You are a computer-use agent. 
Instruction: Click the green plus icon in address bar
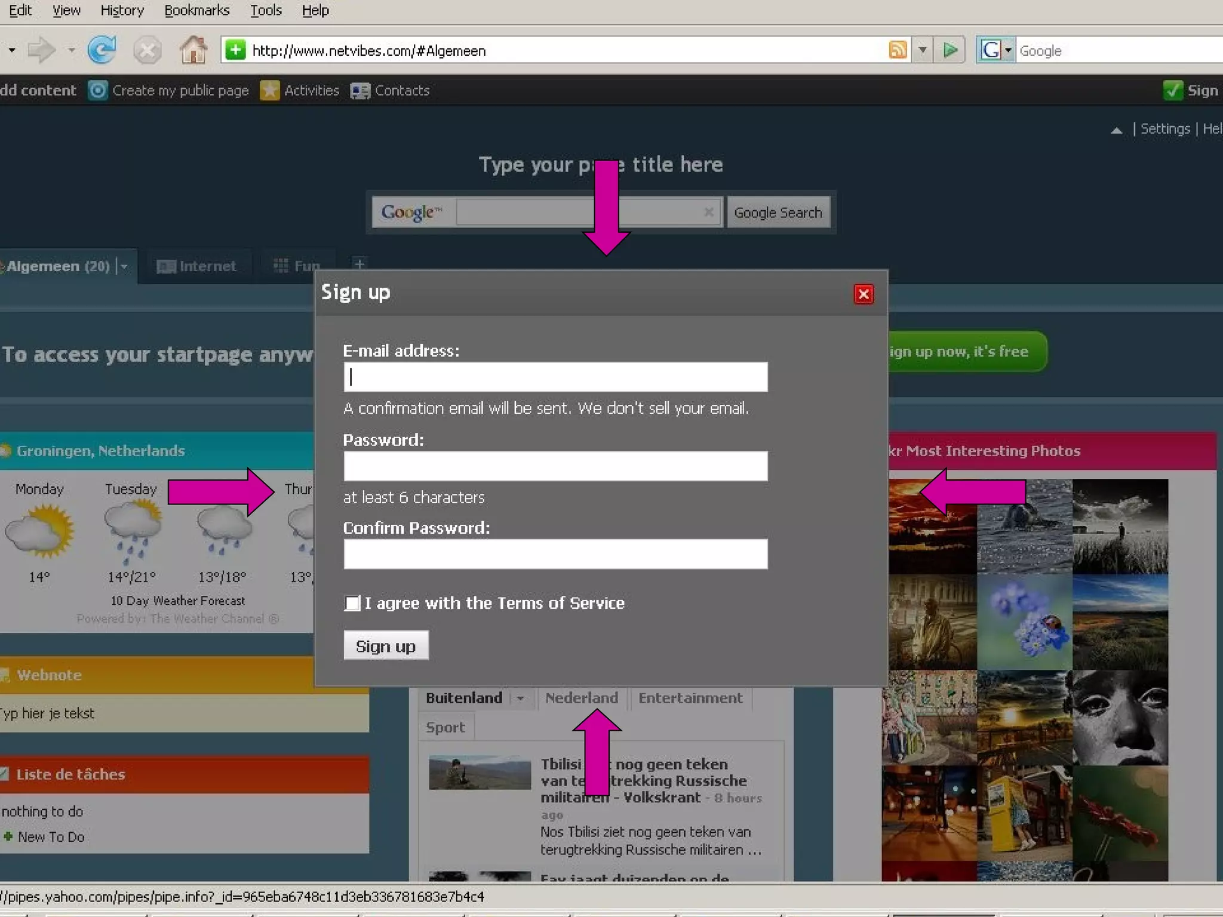coord(235,50)
